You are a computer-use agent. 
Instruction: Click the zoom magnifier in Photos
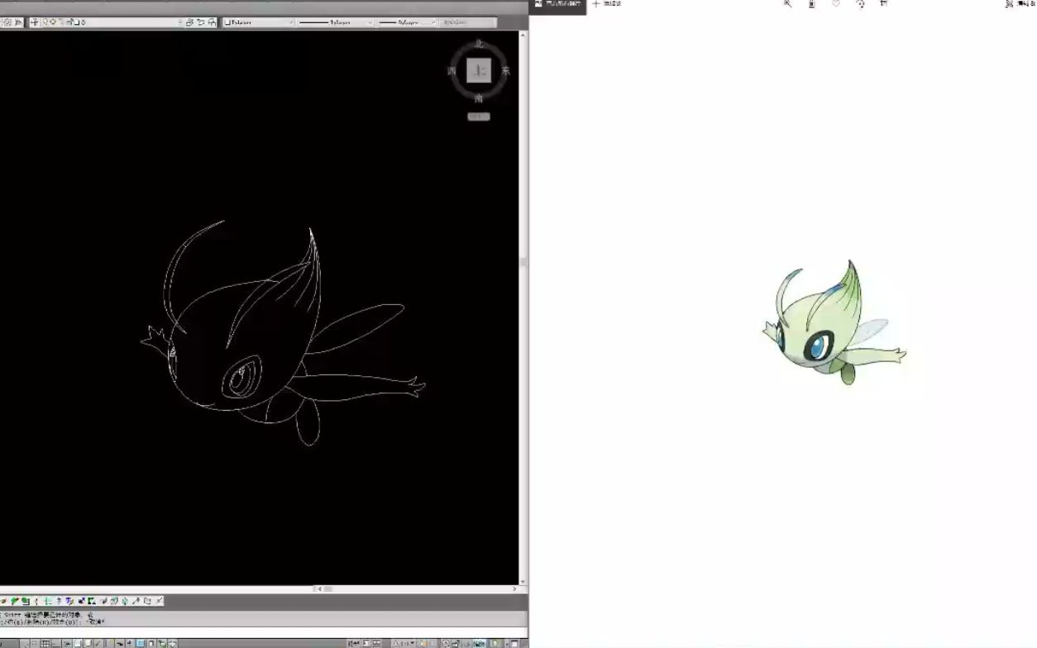(787, 4)
